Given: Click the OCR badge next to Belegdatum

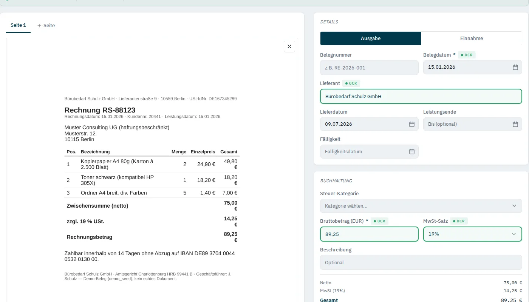Looking at the screenshot, I should (x=467, y=55).
